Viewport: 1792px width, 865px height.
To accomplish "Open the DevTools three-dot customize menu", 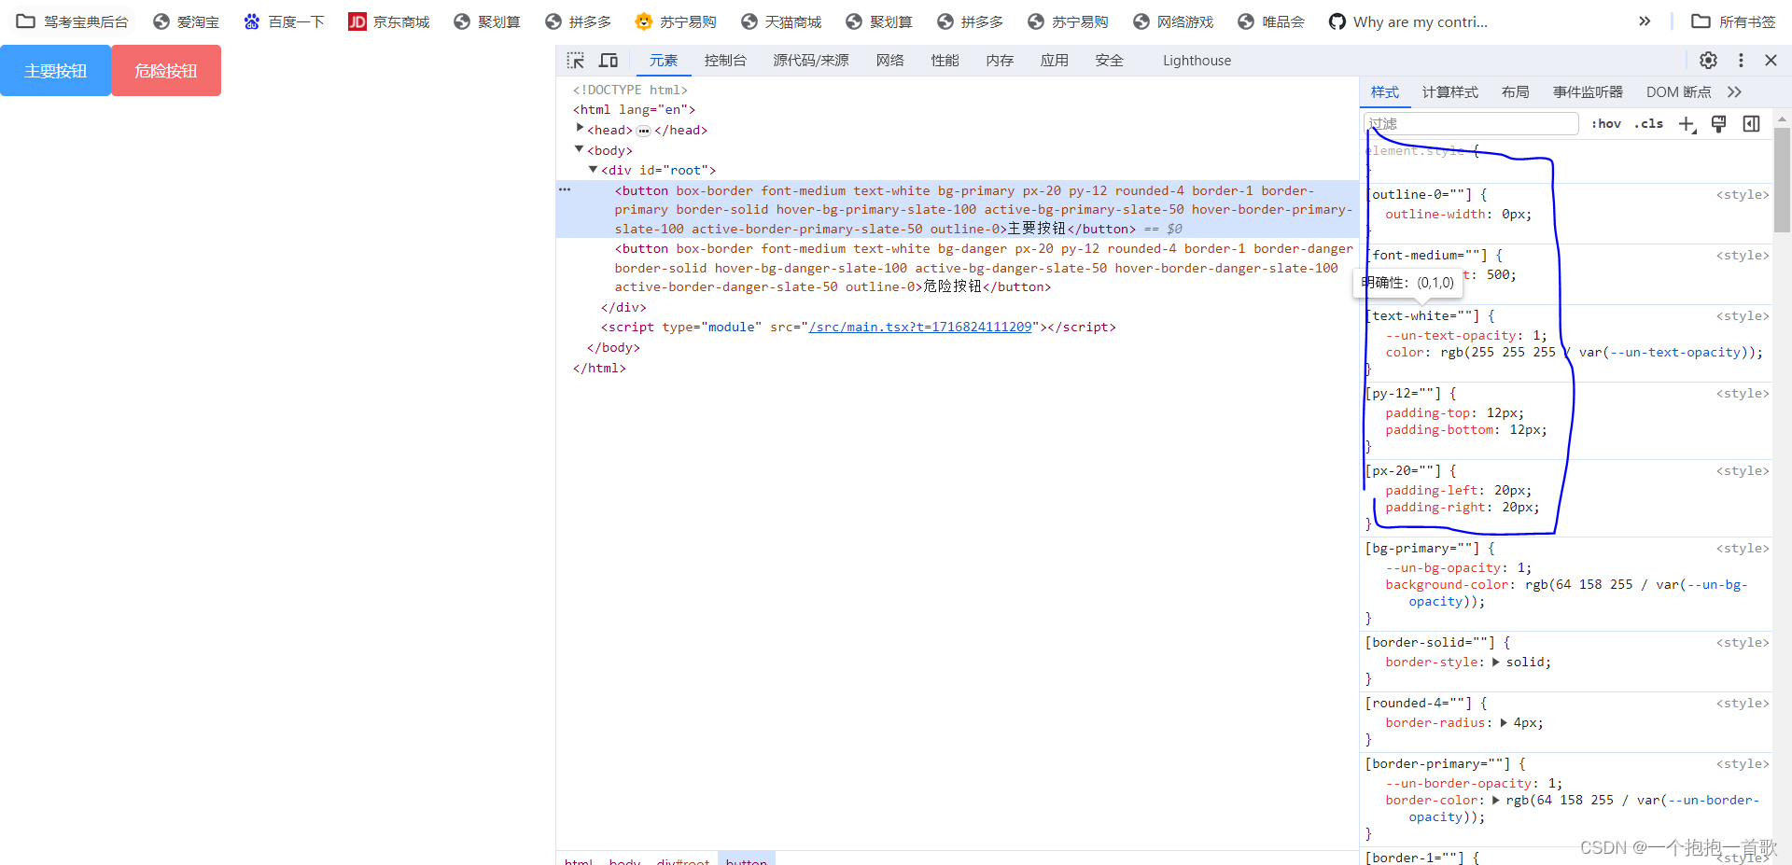I will point(1741,60).
